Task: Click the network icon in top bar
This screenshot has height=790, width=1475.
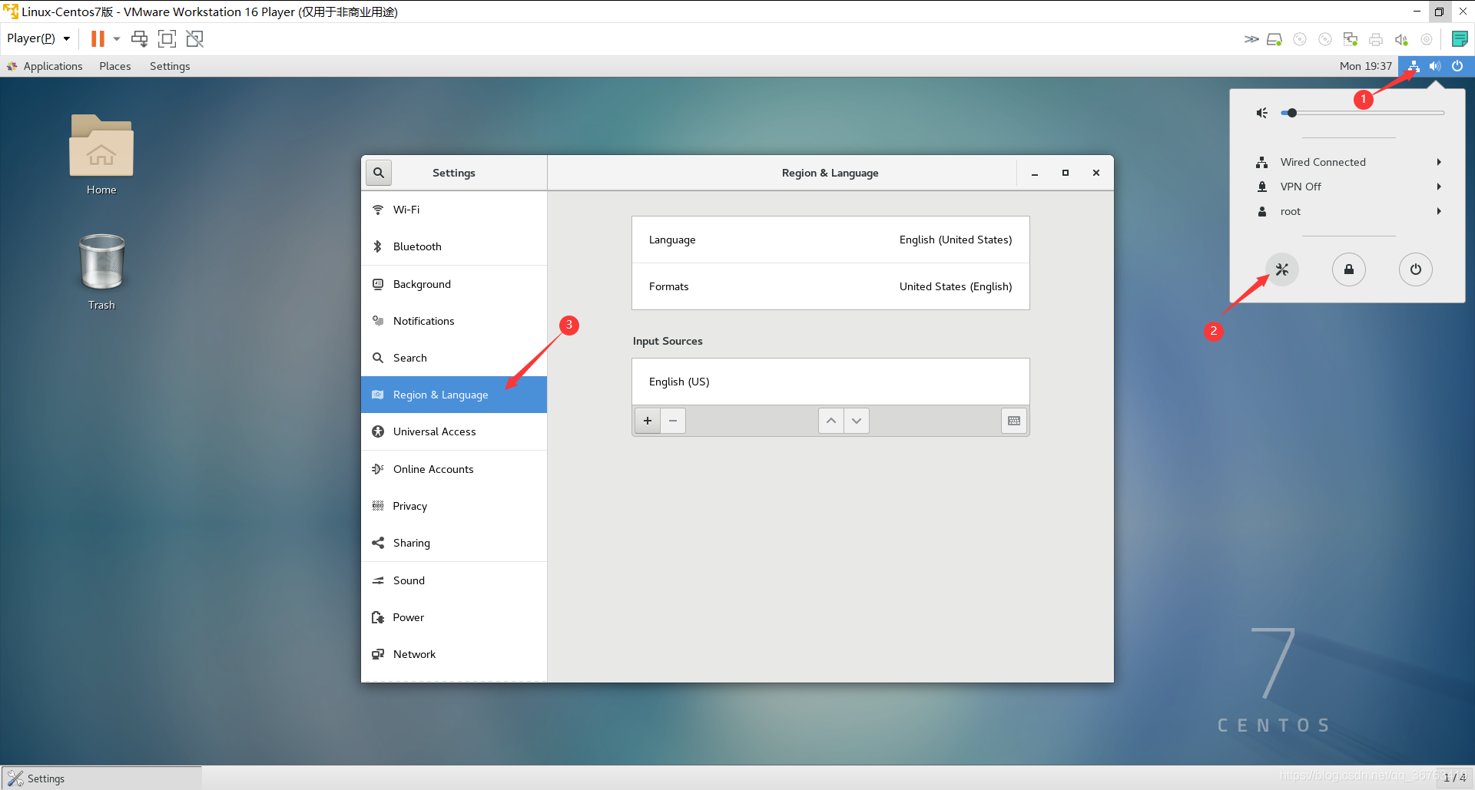Action: pos(1414,66)
